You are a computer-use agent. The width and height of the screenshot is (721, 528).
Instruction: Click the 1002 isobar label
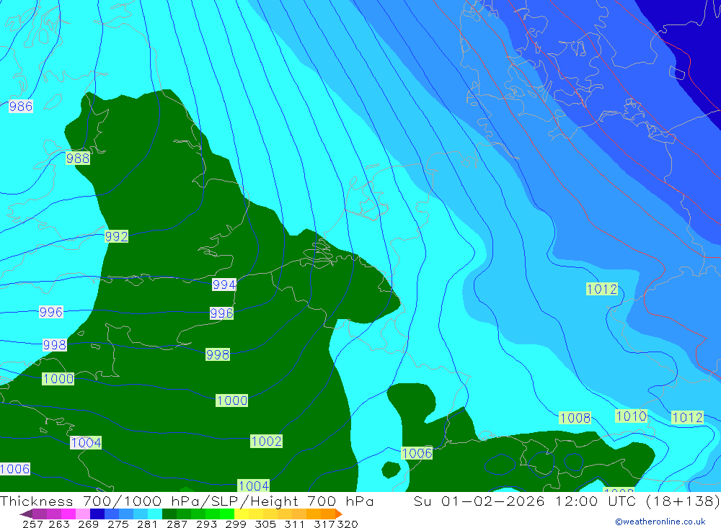click(266, 441)
